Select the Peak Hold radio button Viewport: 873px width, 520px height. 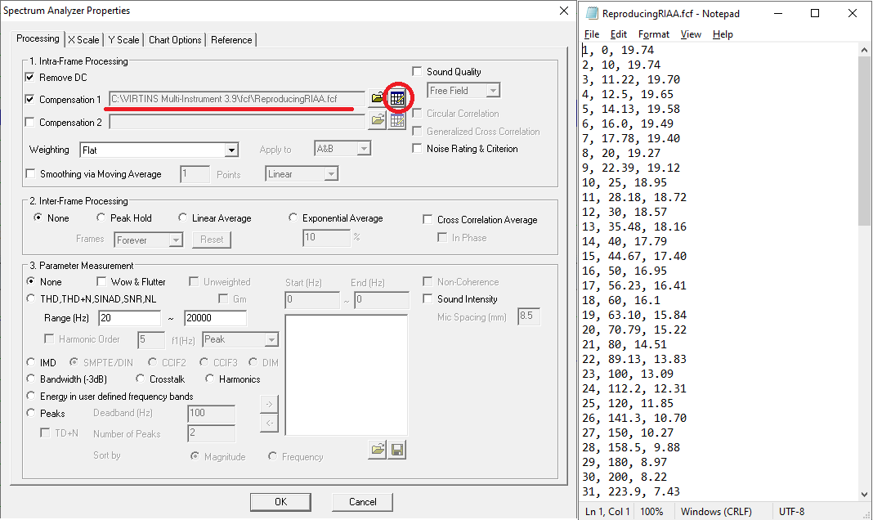tap(101, 218)
